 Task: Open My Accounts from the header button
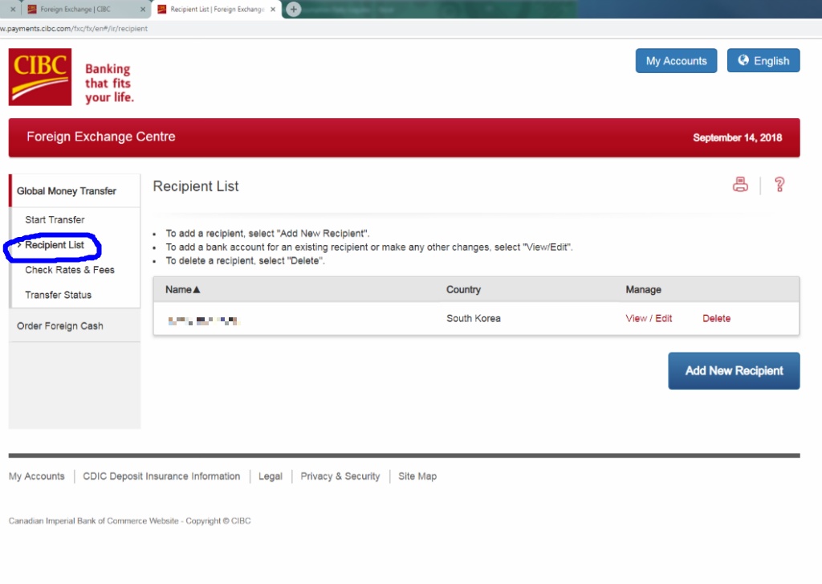[x=676, y=61]
